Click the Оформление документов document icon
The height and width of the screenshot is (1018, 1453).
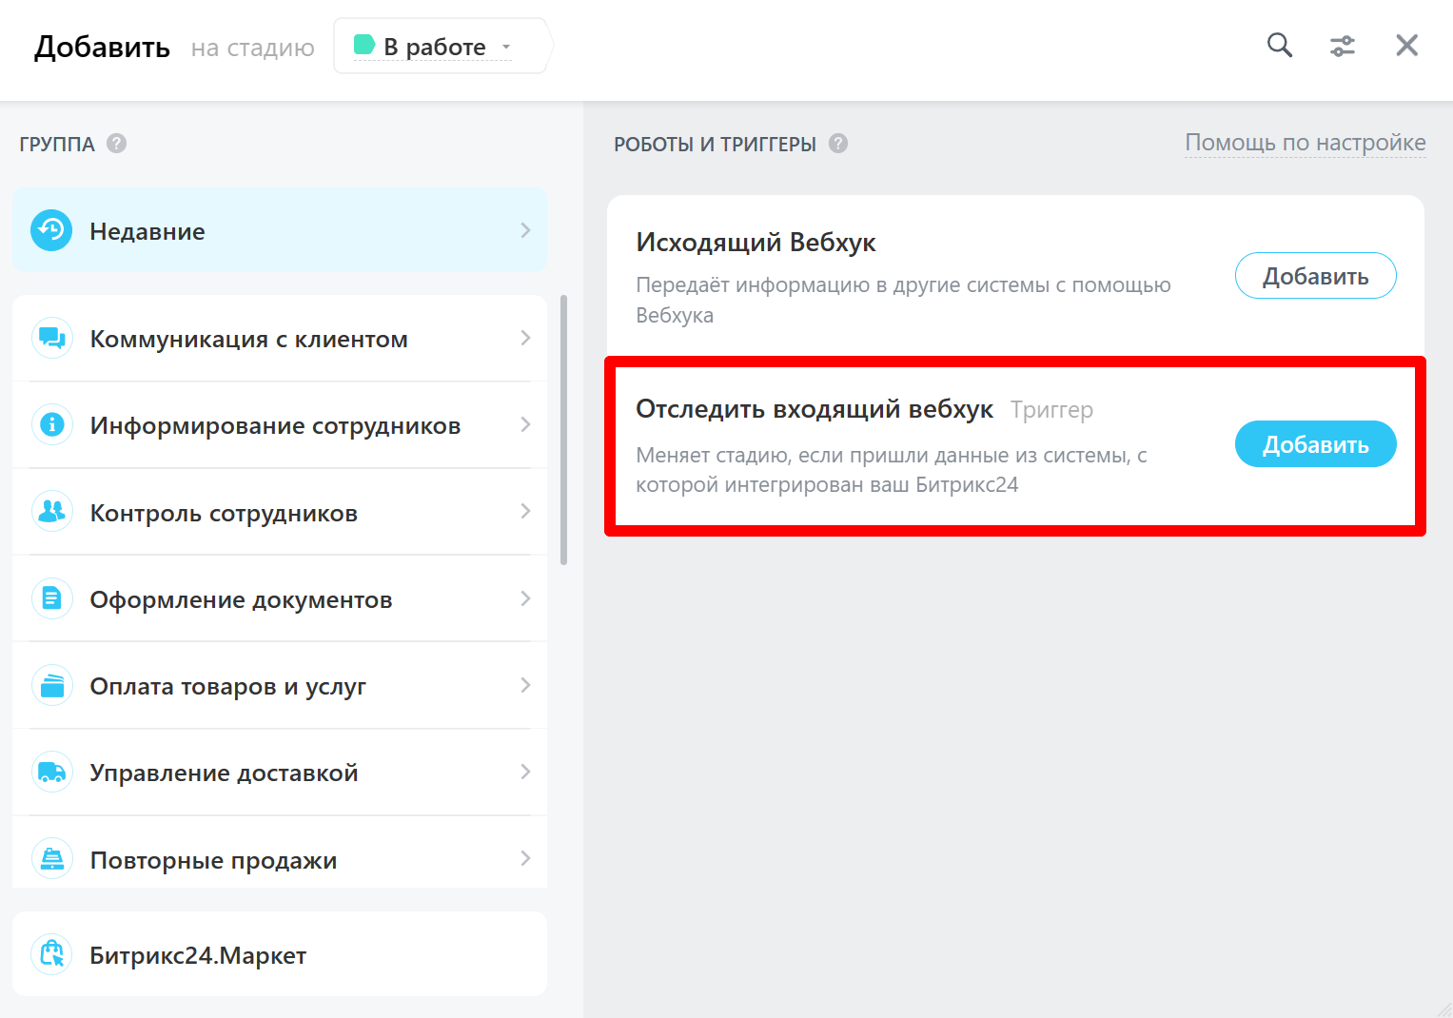51,598
